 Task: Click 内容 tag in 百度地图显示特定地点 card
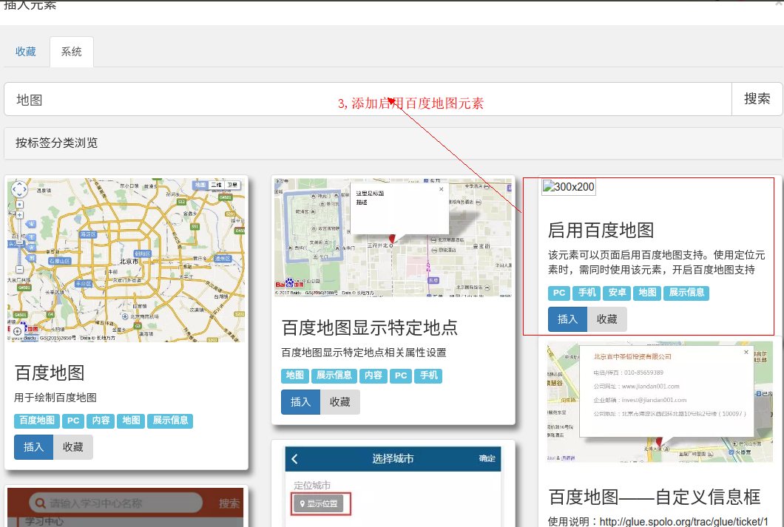click(373, 375)
